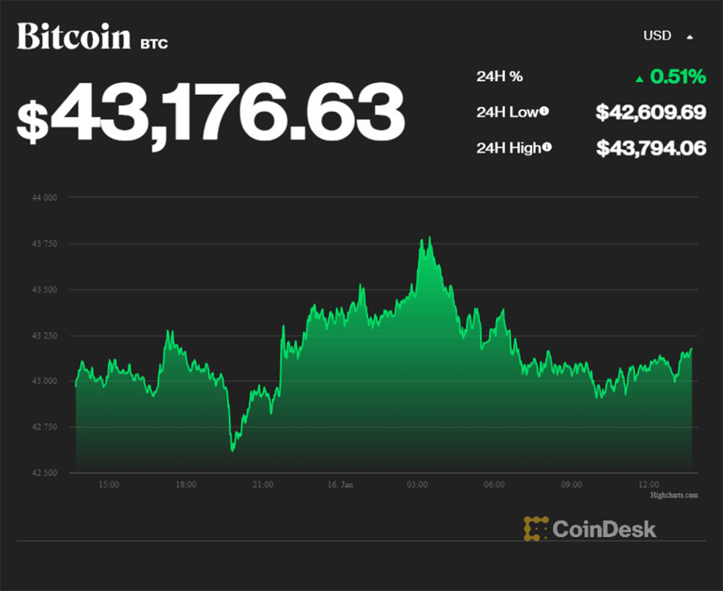
Task: Click the green up-triangle beside 0.51%
Action: point(639,77)
